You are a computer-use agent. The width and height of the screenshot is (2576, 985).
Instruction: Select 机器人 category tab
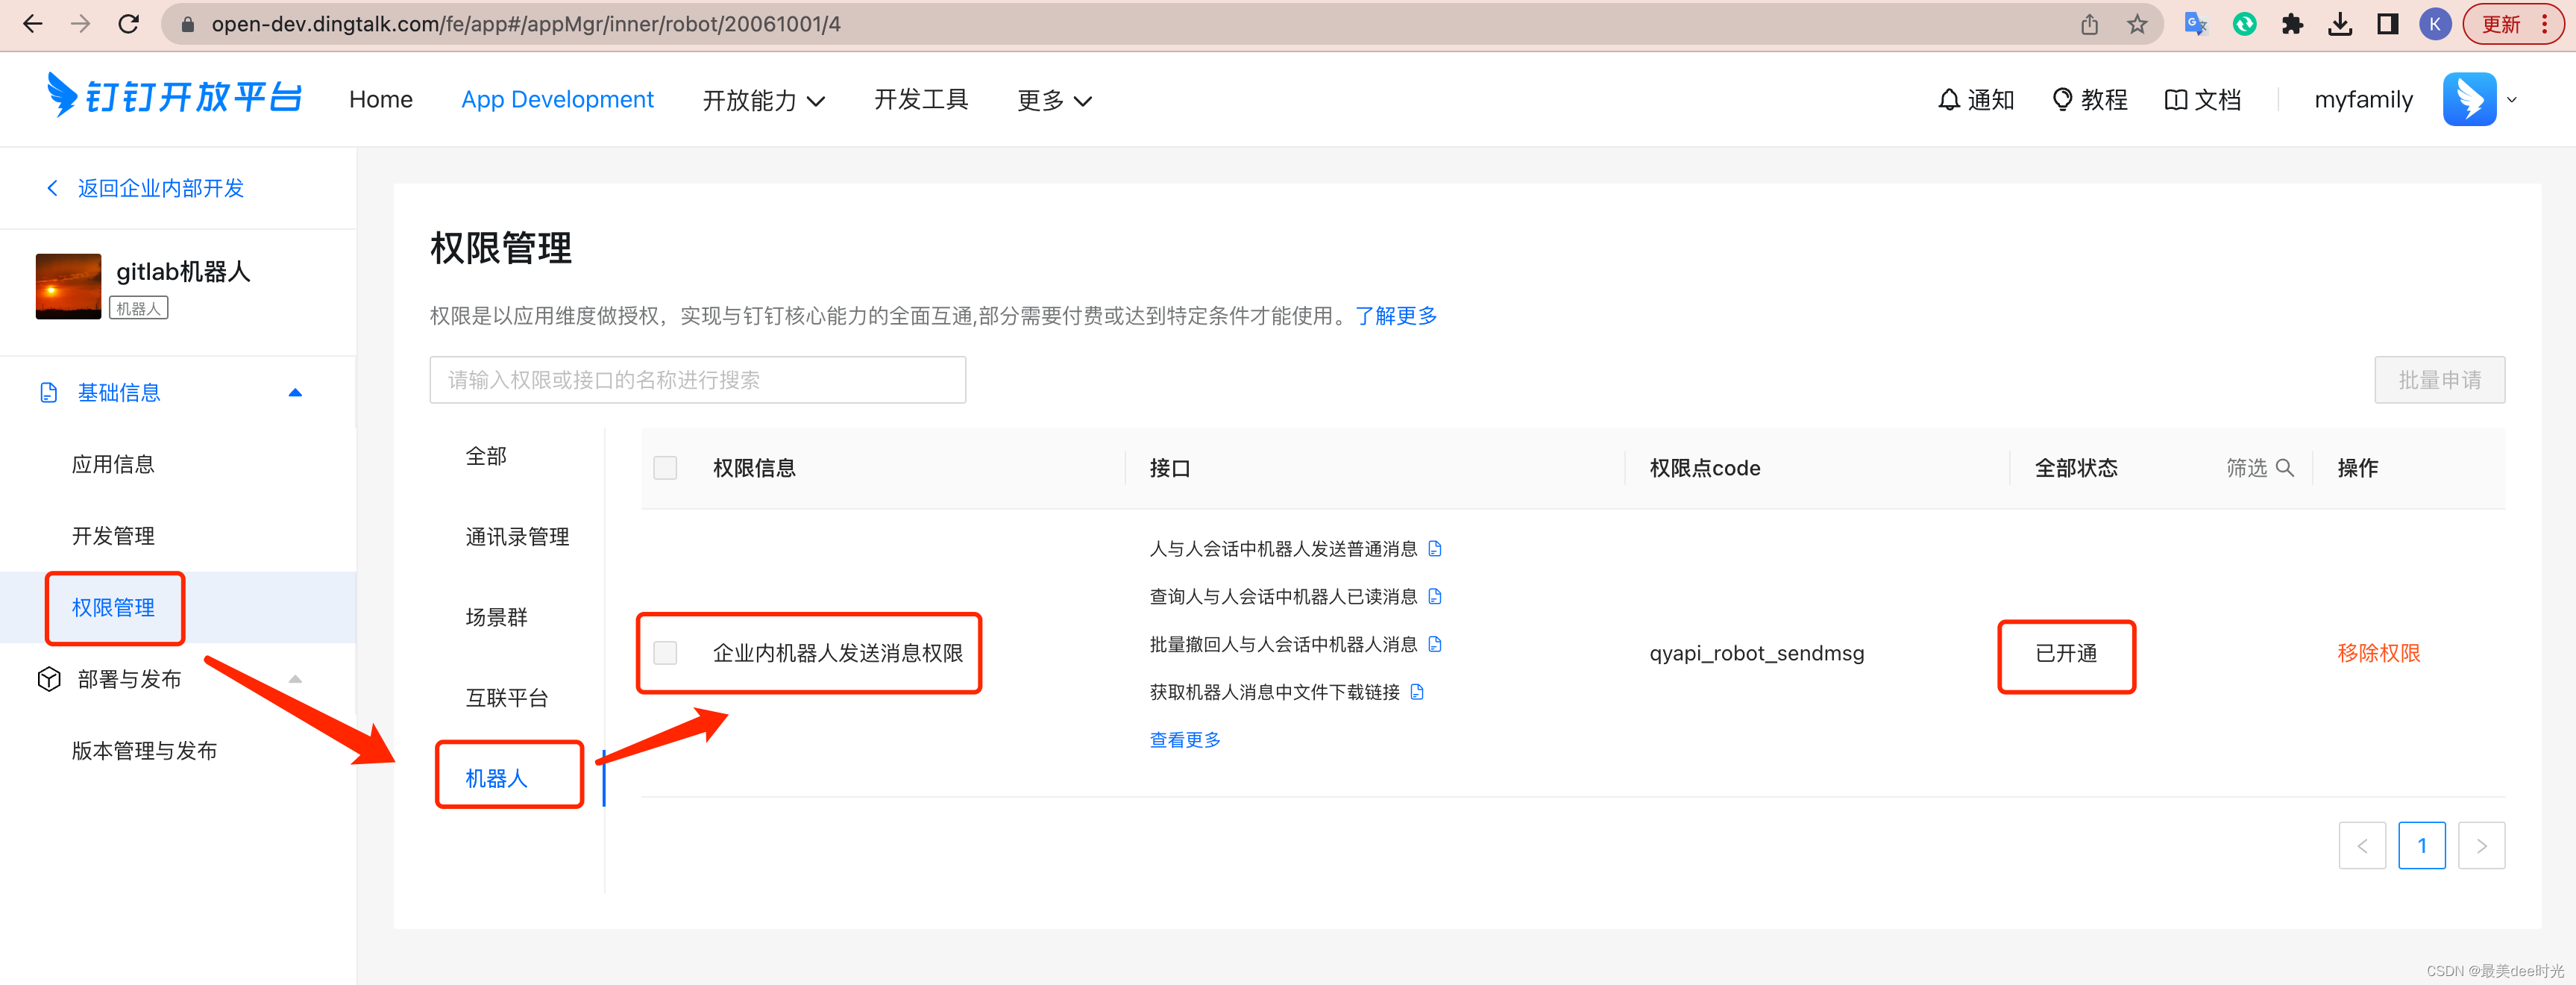pyautogui.click(x=496, y=779)
